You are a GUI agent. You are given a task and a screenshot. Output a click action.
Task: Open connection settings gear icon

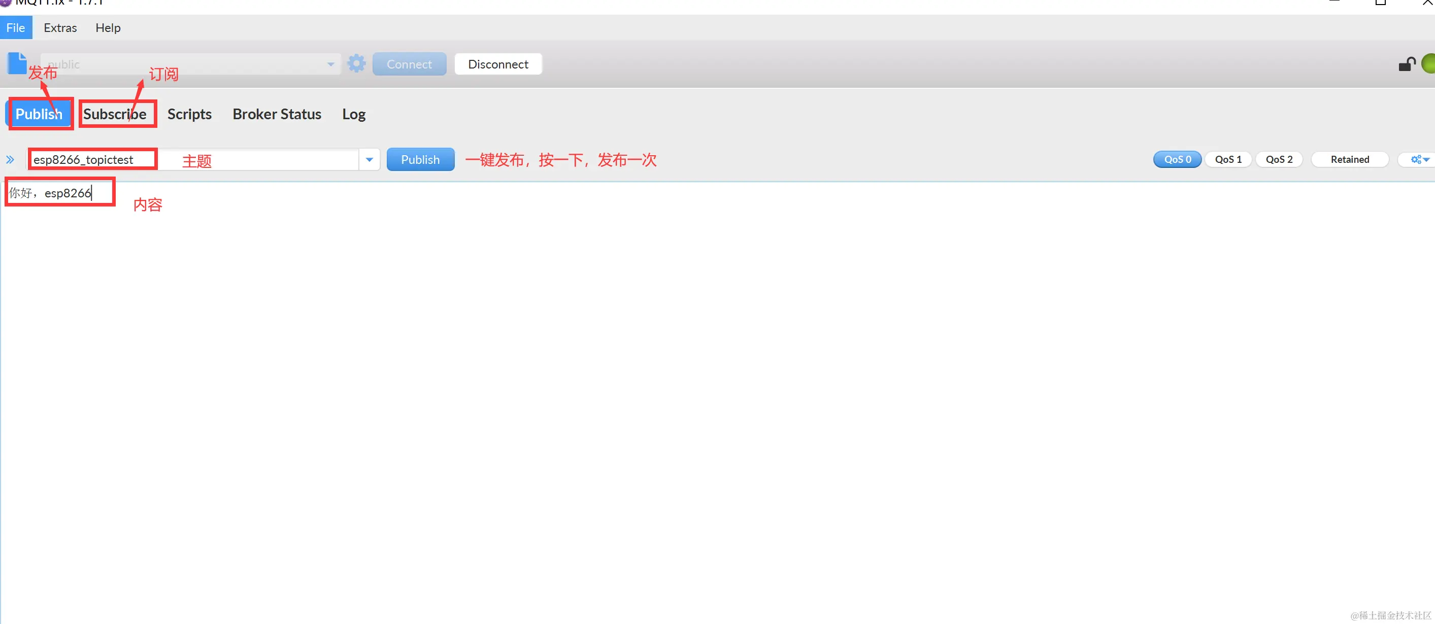coord(356,63)
